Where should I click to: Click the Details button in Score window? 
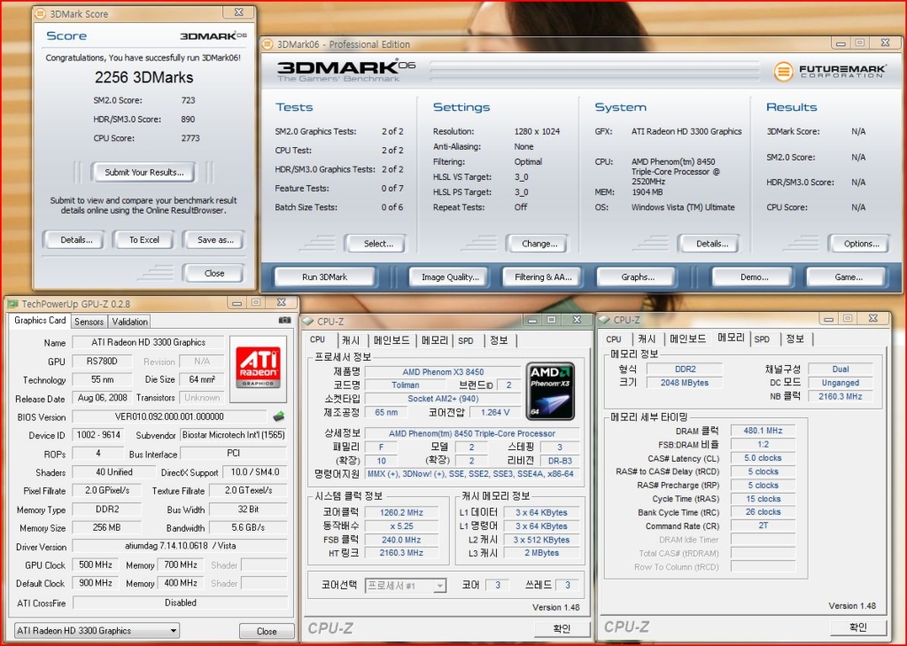click(x=76, y=239)
